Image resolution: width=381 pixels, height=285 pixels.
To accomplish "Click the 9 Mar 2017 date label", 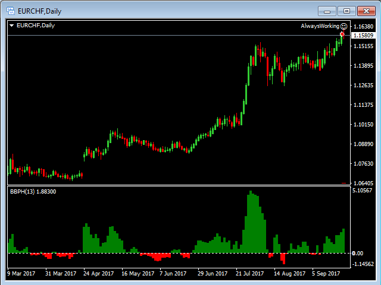I will click(x=21, y=274).
